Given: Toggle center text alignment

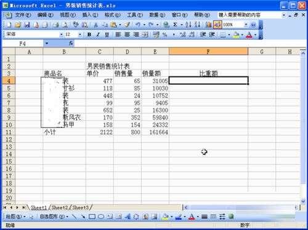Looking at the screenshot, I should pos(127,34).
